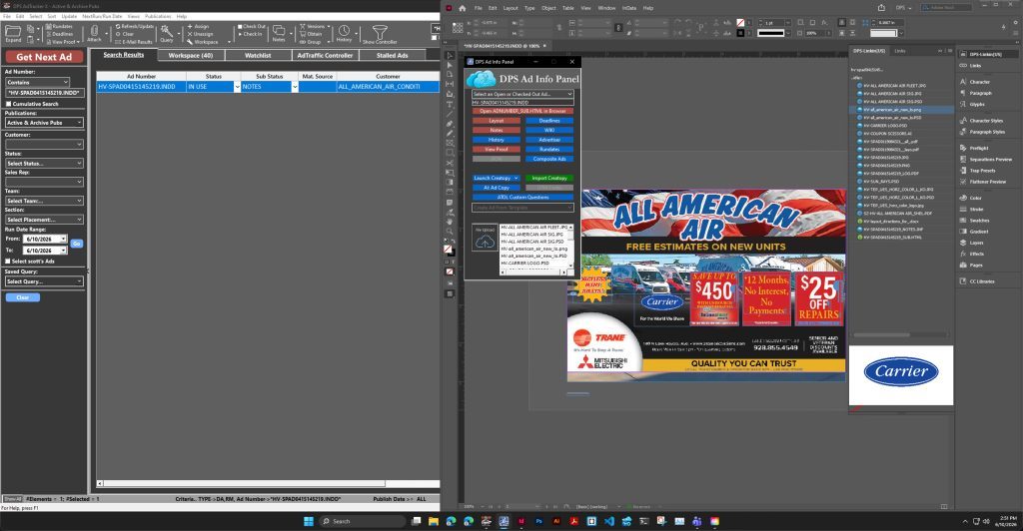Open the Select Status dropdown
The height and width of the screenshot is (531, 1023).
[x=44, y=163]
